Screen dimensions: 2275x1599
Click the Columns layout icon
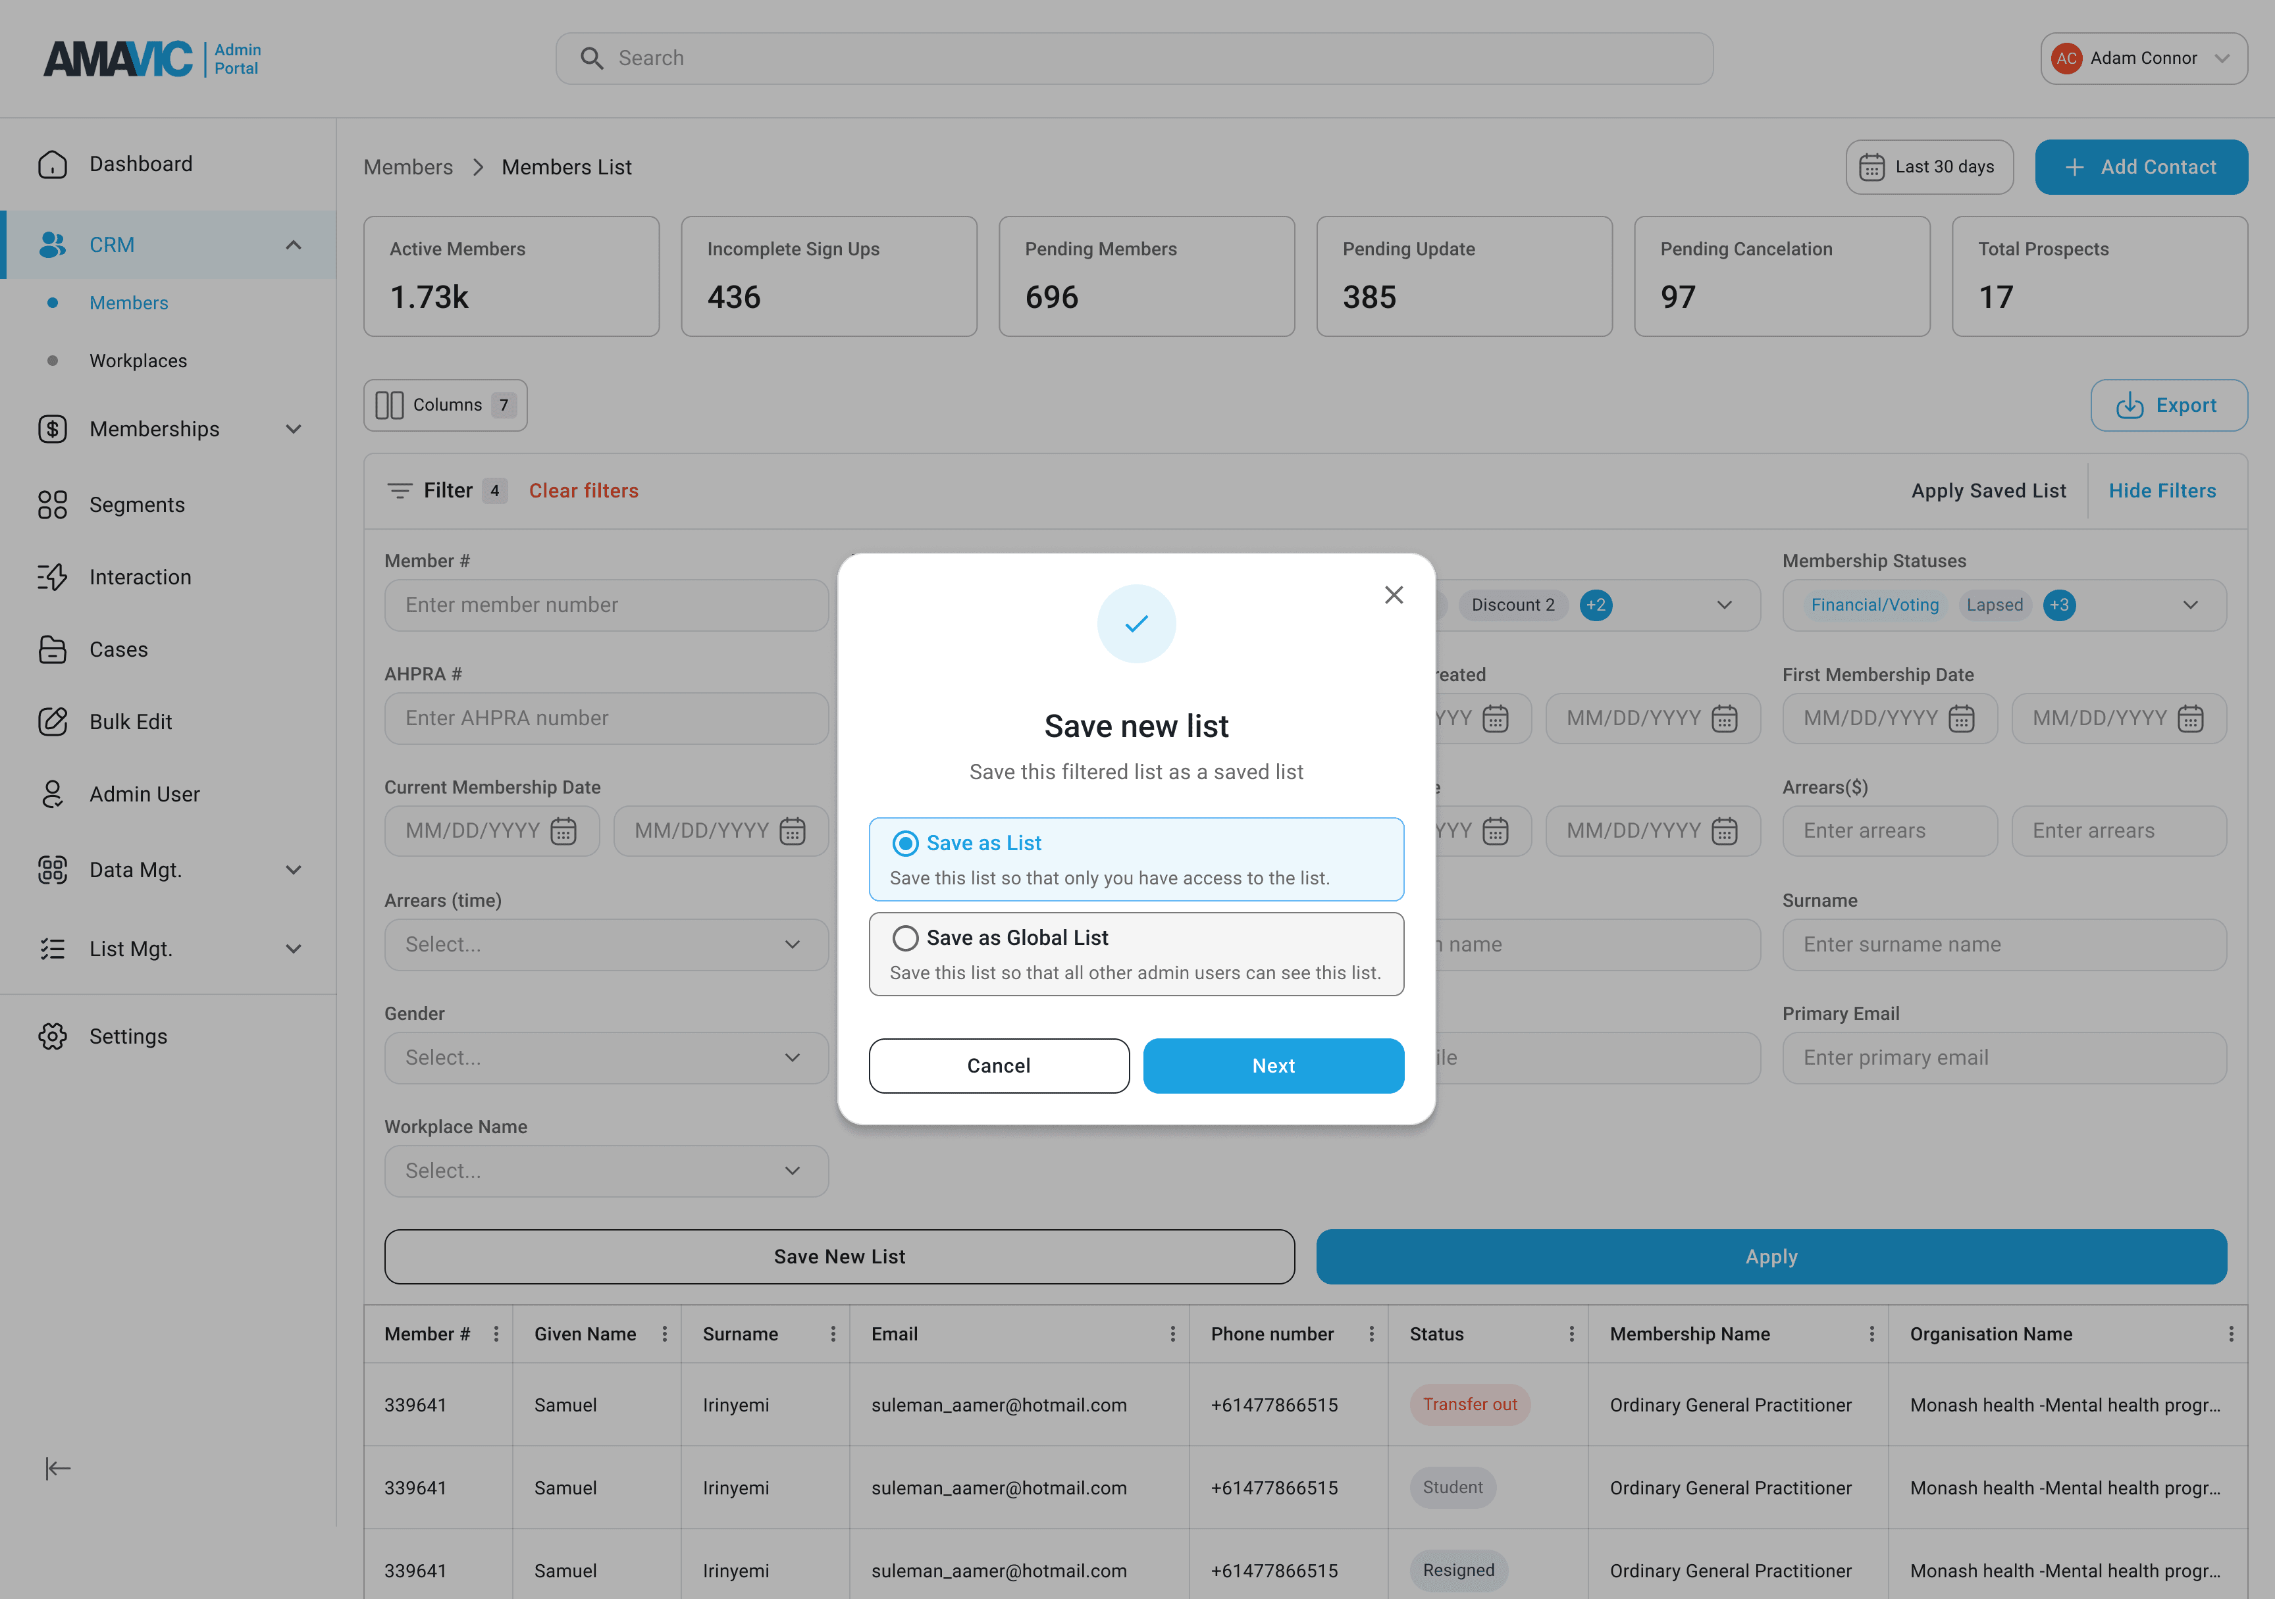(390, 405)
